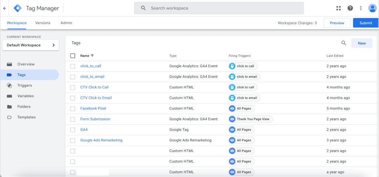Screen dimensions: 379x177
Task: Open the Form Submission tag link
Action: (x=95, y=119)
